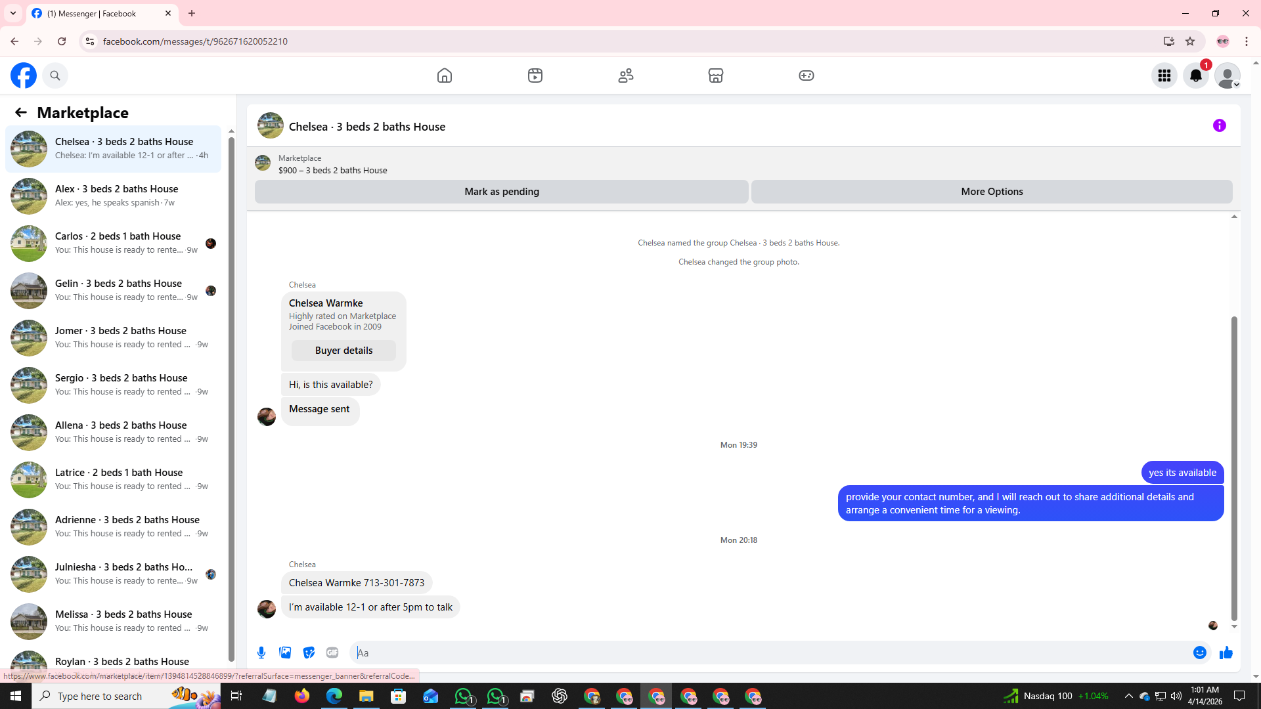1261x709 pixels.
Task: Switch to Facebook Marketplace tab
Action: [x=715, y=75]
